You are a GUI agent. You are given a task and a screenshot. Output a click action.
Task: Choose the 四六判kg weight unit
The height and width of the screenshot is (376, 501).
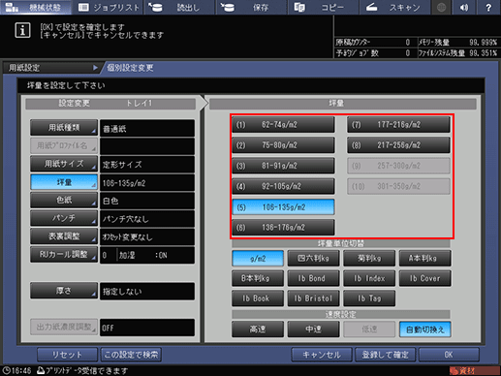coord(313,259)
